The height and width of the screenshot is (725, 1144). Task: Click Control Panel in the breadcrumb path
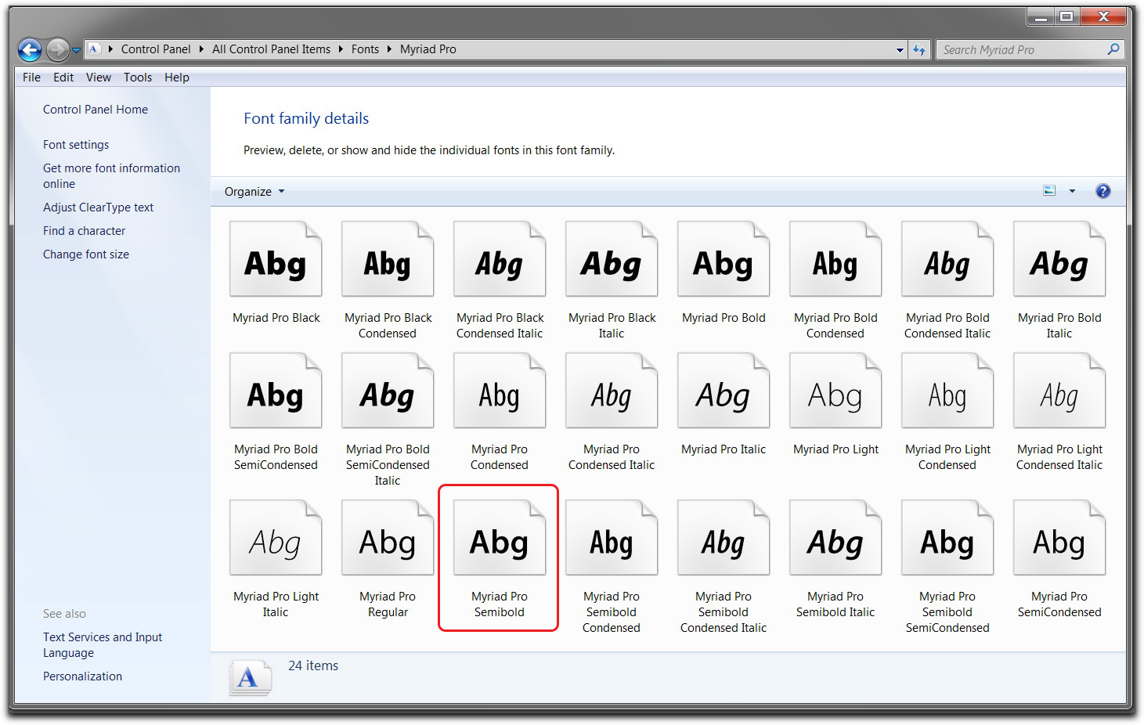pos(156,49)
